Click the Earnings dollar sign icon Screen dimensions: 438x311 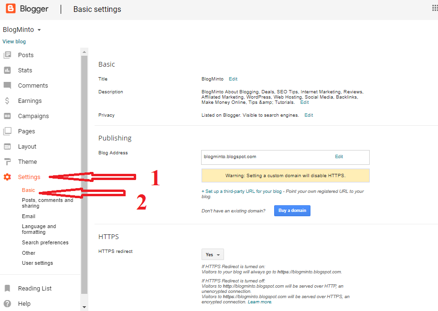[7, 100]
